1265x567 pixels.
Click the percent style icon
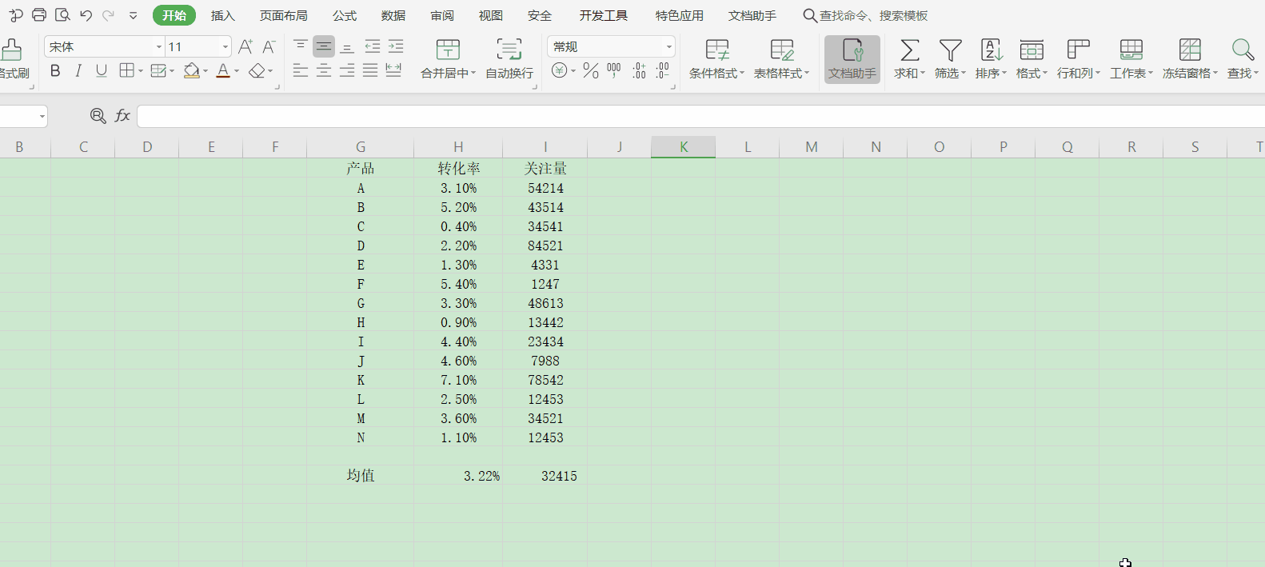(591, 71)
